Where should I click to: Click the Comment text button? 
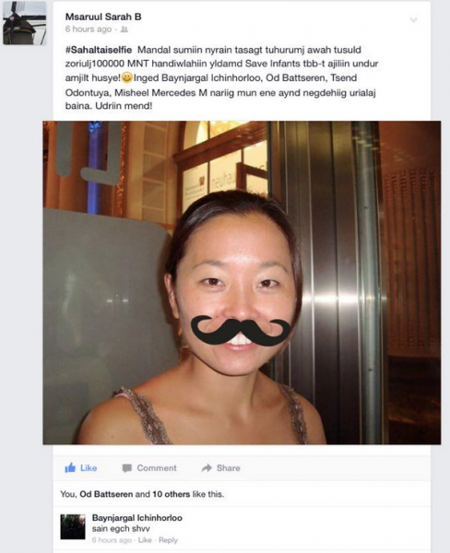pos(157,468)
